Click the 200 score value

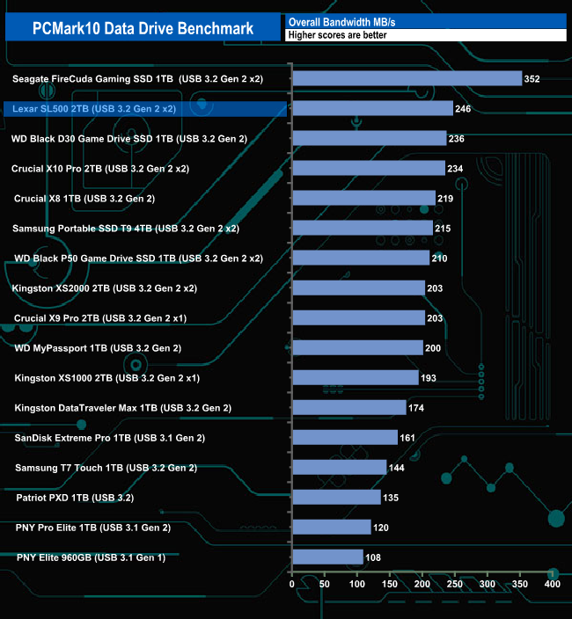pyautogui.click(x=433, y=348)
